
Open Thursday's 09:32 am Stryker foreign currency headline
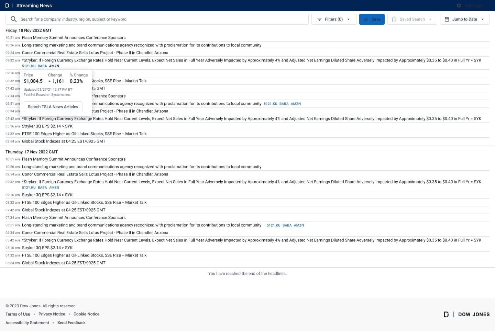[252, 182]
